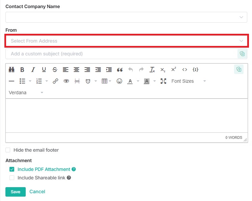Image resolution: width=252 pixels, height=201 pixels.
Task: Align text center
Action: tap(76, 70)
